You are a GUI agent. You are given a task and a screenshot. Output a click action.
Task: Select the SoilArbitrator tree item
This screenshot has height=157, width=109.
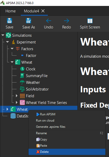(37, 89)
